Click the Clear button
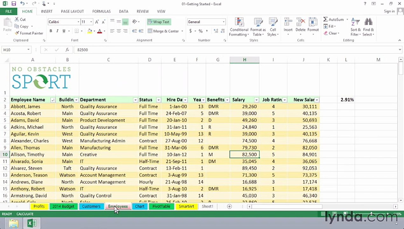The image size is (404, 229). 331,33
